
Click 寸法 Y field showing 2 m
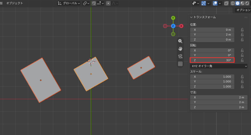pyautogui.click(x=219, y=102)
